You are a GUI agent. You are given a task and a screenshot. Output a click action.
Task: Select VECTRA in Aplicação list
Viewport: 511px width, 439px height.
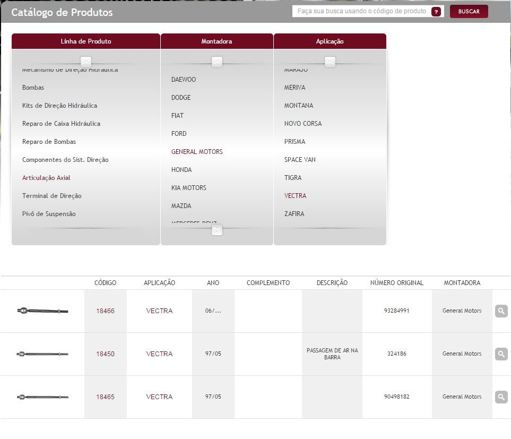(x=295, y=196)
